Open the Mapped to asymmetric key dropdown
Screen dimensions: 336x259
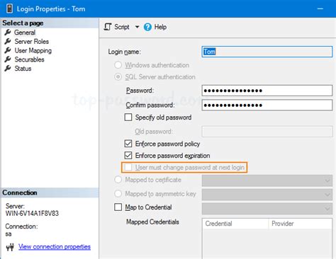tap(267, 195)
